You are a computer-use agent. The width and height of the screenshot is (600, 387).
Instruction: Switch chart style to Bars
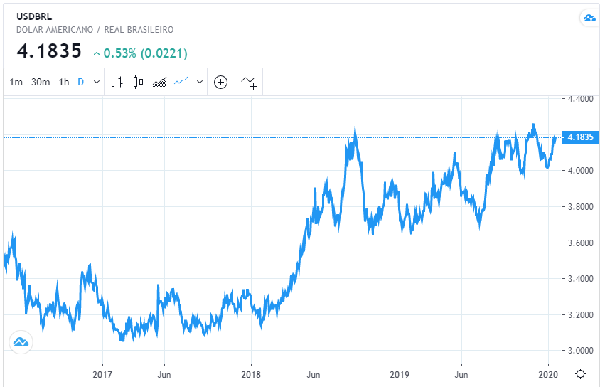click(118, 82)
